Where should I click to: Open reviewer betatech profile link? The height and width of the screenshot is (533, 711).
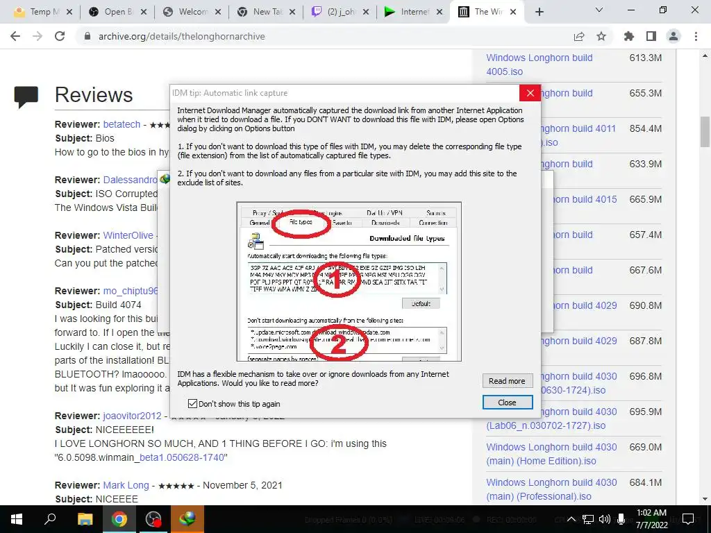(x=122, y=124)
